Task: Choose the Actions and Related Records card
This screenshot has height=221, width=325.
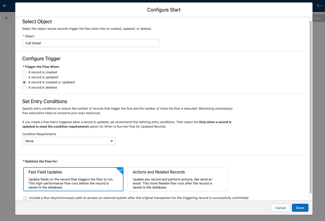Action: click(x=177, y=179)
